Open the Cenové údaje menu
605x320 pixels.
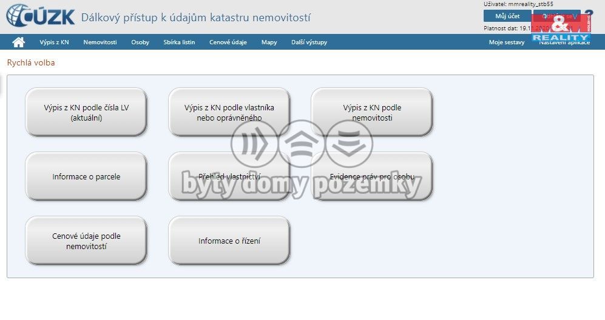[228, 42]
